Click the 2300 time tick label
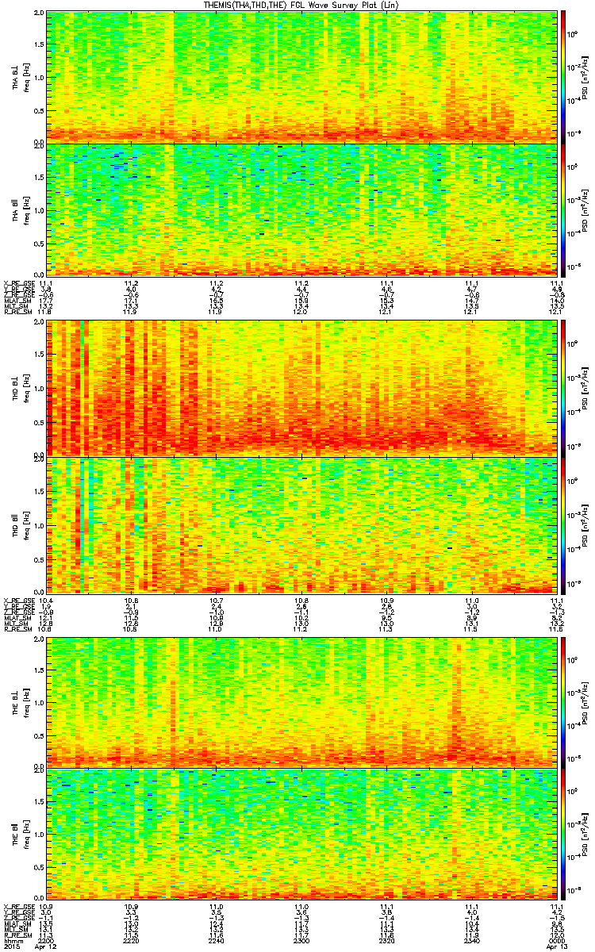 (x=301, y=941)
